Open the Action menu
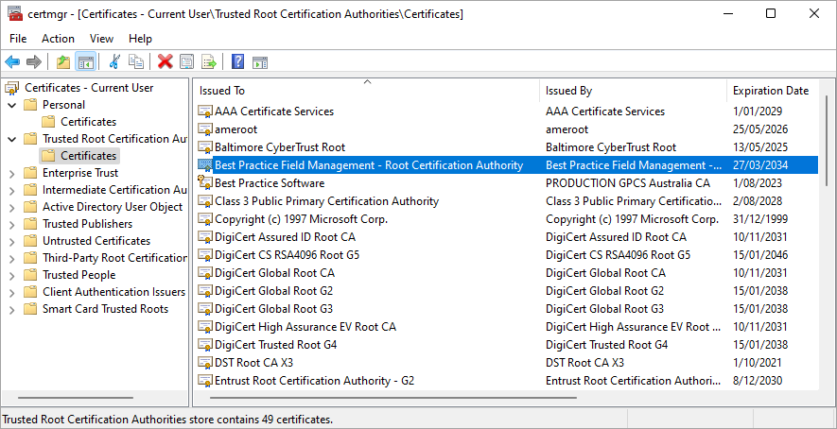Screen dimensions: 837x429 (59, 39)
